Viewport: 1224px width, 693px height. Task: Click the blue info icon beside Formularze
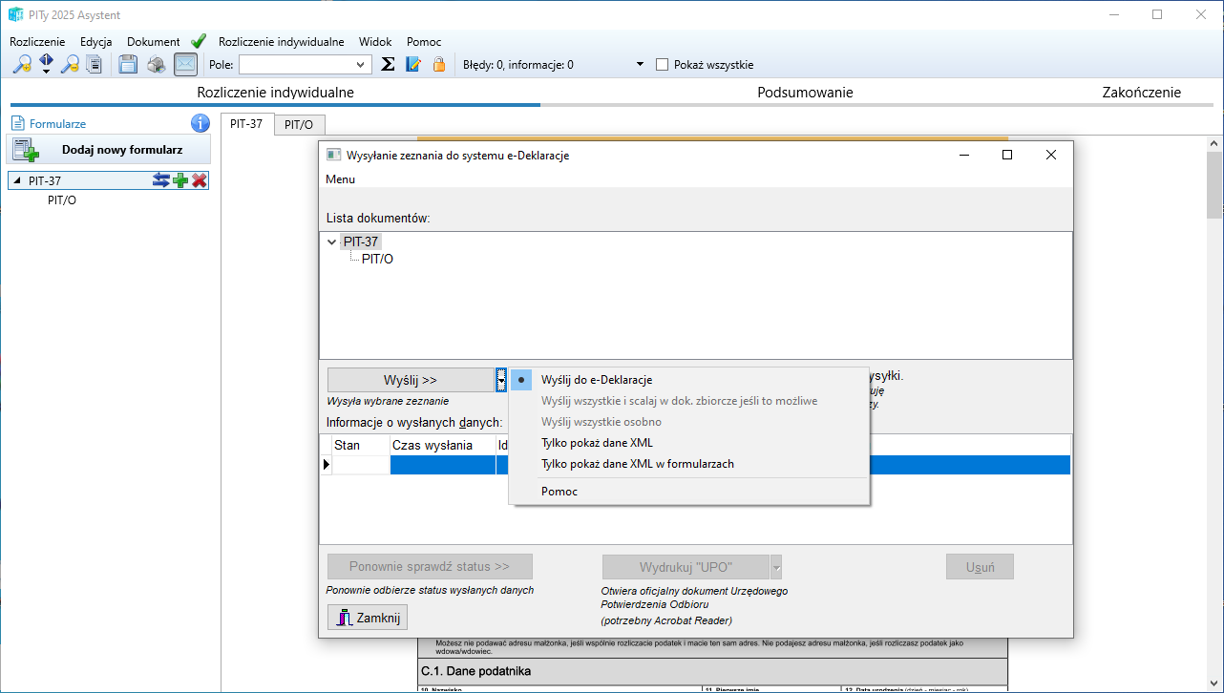[200, 123]
